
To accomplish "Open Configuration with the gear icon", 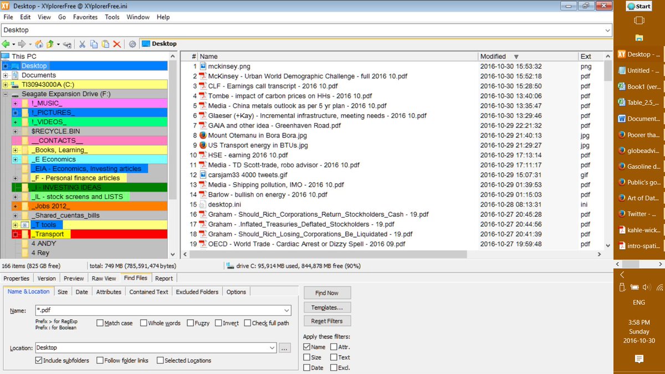I will point(132,44).
